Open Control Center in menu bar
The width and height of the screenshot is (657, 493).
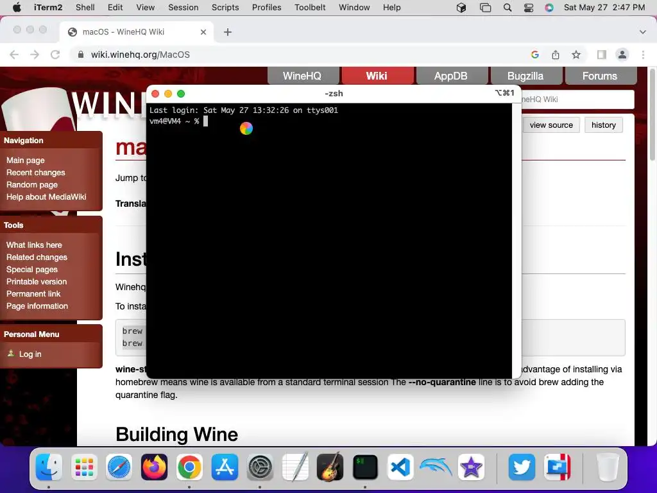coord(529,8)
